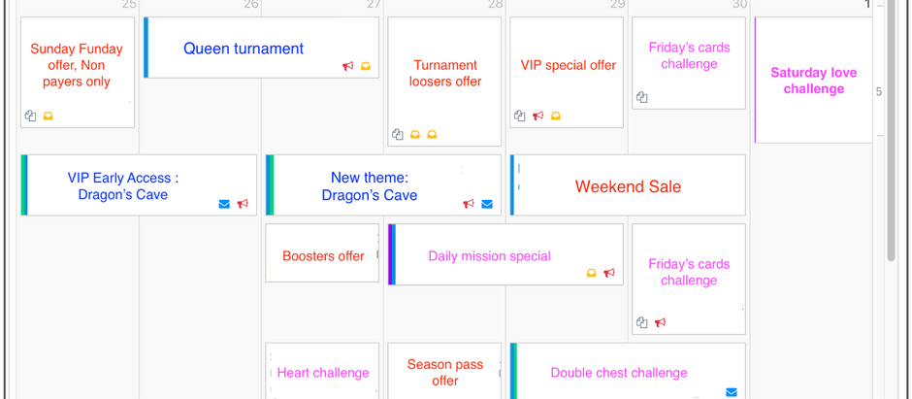Image resolution: width=912 pixels, height=399 pixels.
Task: Click copy icon on upper Friday's cards challenge
Action: click(x=641, y=97)
